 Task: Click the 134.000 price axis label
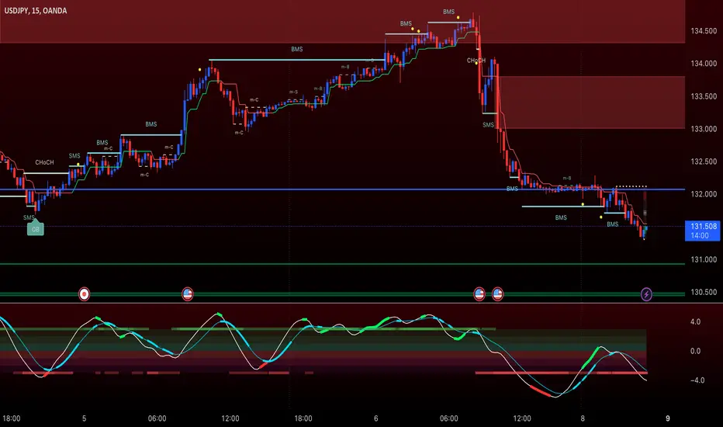704,64
